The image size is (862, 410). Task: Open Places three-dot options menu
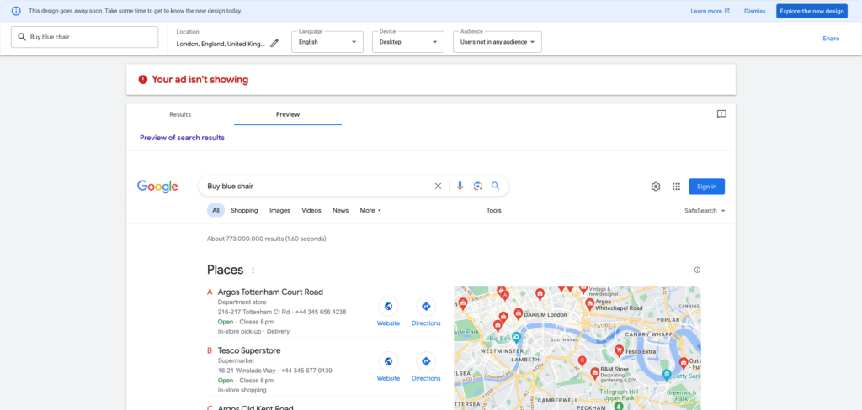pyautogui.click(x=253, y=271)
